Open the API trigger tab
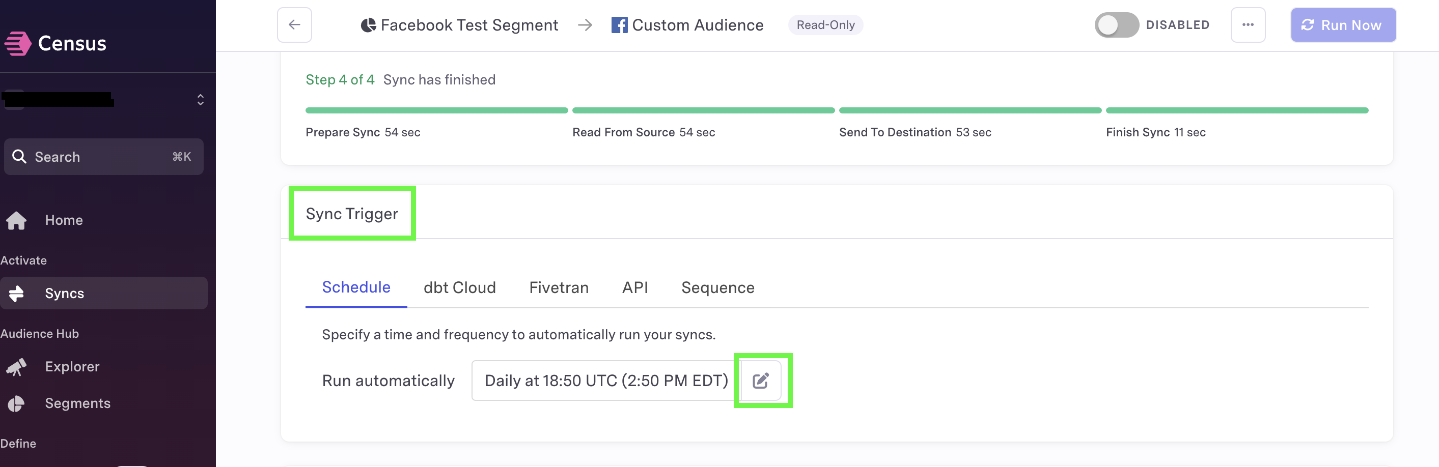Image resolution: width=1439 pixels, height=467 pixels. pos(635,287)
